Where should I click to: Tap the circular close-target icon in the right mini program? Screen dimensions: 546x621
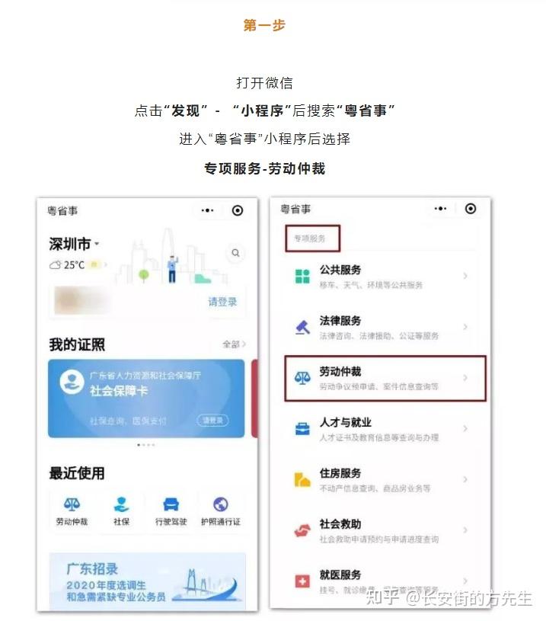(x=471, y=208)
